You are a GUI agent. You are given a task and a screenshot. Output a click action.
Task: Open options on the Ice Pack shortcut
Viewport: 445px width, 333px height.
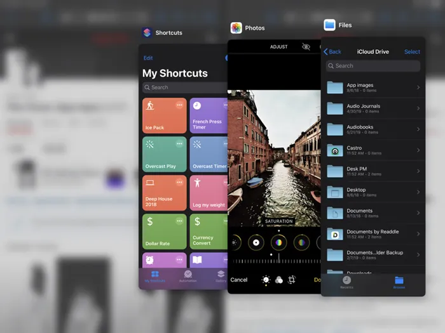179,105
